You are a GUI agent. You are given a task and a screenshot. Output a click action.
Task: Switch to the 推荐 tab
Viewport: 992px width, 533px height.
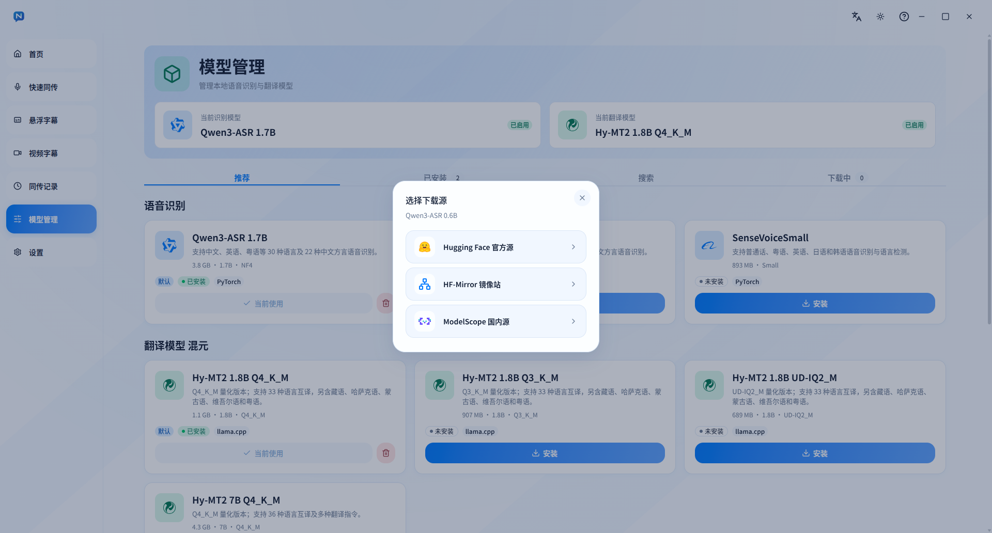[242, 178]
